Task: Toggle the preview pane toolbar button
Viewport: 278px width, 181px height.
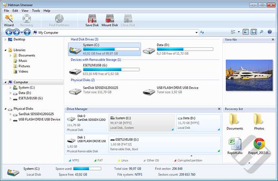Action: (x=246, y=32)
